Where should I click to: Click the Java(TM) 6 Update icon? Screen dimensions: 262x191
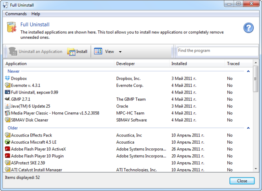[x=7, y=106]
